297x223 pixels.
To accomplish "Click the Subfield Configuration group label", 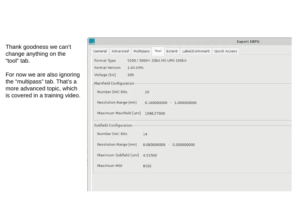I will (x=113, y=125).
